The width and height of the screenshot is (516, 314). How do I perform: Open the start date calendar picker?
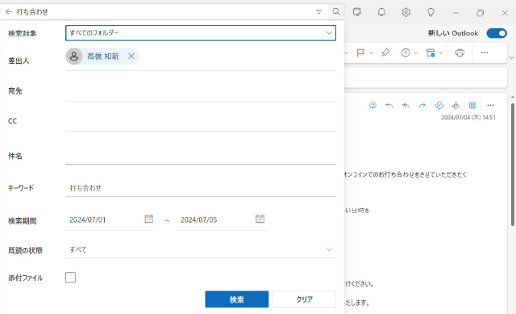pos(149,219)
